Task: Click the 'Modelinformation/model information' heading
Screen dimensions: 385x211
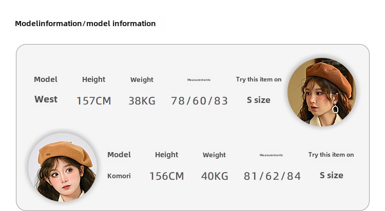Action: pyautogui.click(x=85, y=24)
